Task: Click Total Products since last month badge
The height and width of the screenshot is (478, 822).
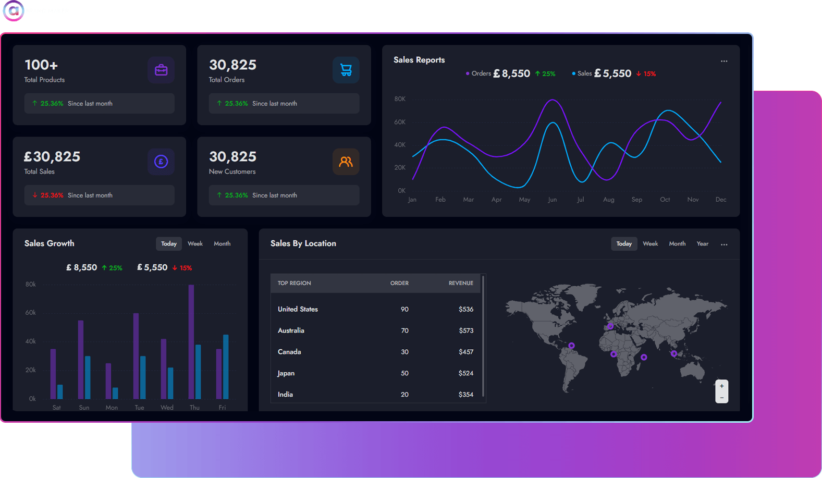Action: (99, 103)
